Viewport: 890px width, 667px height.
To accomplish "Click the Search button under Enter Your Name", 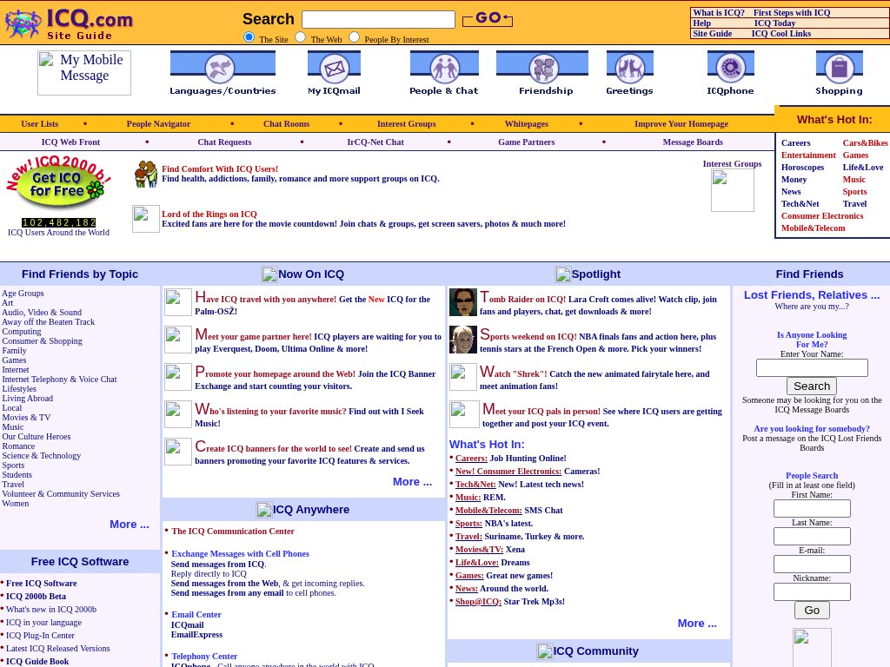I will (812, 386).
